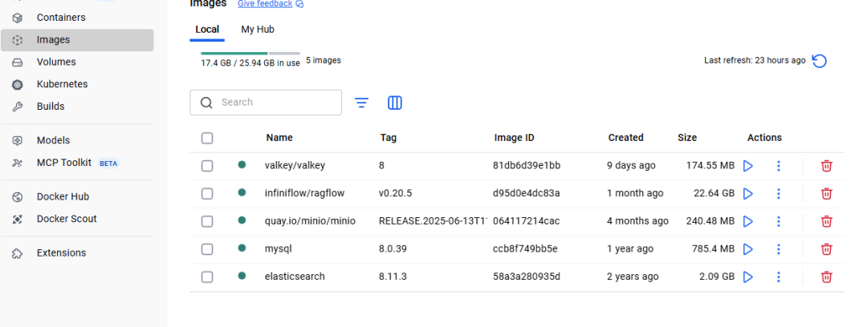This screenshot has width=867, height=327.
Task: Sort by the Name column header
Action: 279,138
